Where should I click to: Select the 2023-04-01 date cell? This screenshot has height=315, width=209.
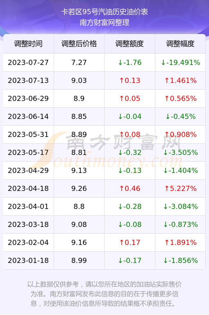pos(28,206)
